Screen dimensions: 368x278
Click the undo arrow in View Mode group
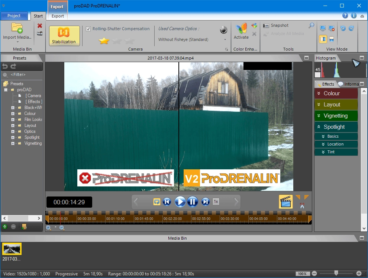[x=343, y=28]
